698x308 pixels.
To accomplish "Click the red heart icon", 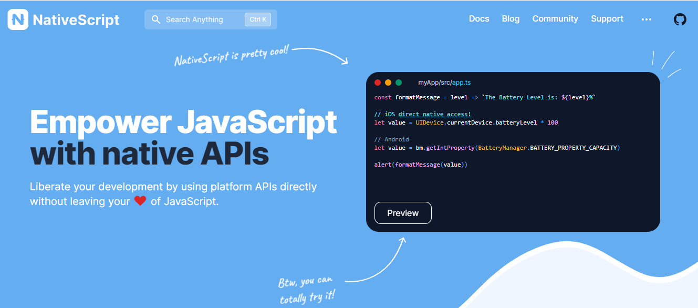I will coord(140,201).
